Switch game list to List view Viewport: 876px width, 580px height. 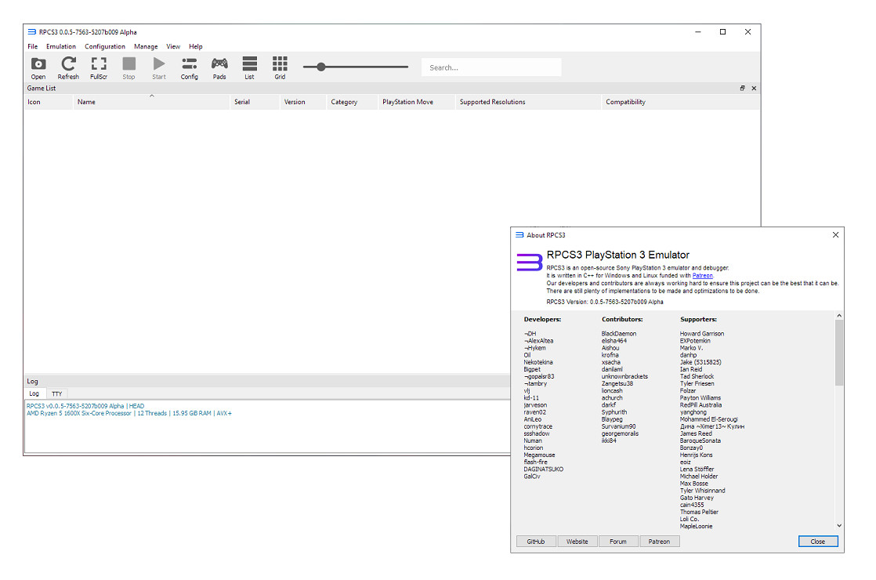(250, 67)
